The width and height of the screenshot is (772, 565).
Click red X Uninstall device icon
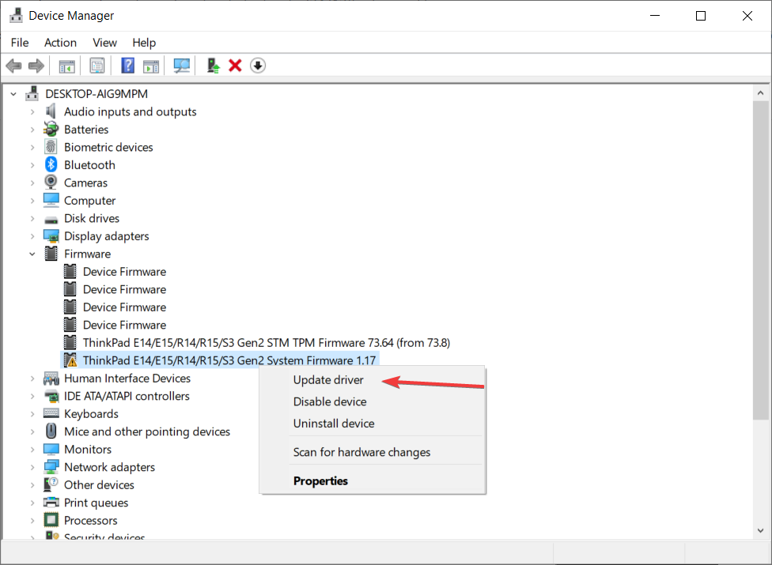click(x=236, y=66)
